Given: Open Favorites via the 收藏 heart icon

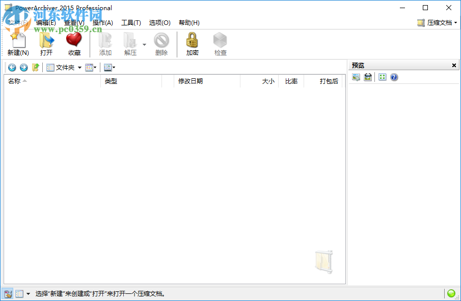Looking at the screenshot, I should (x=73, y=43).
